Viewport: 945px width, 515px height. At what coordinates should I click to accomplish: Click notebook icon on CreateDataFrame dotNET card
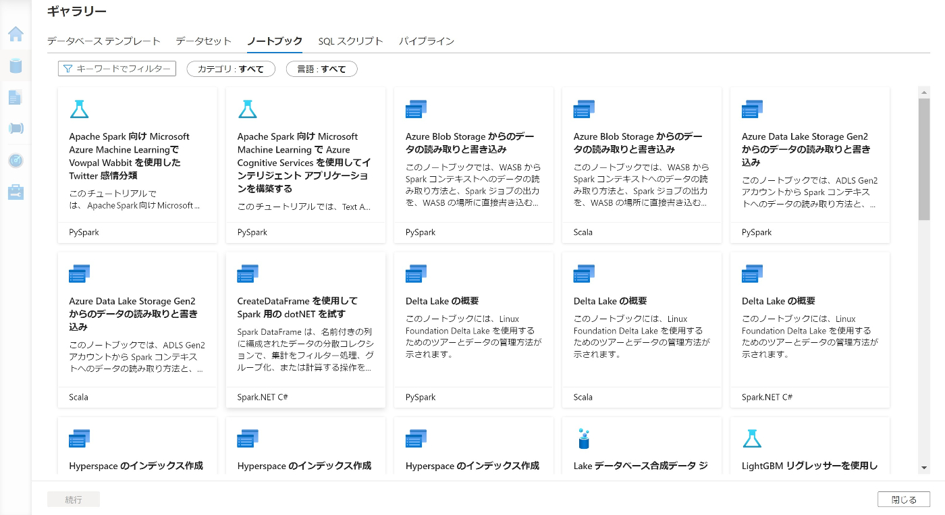point(248,273)
